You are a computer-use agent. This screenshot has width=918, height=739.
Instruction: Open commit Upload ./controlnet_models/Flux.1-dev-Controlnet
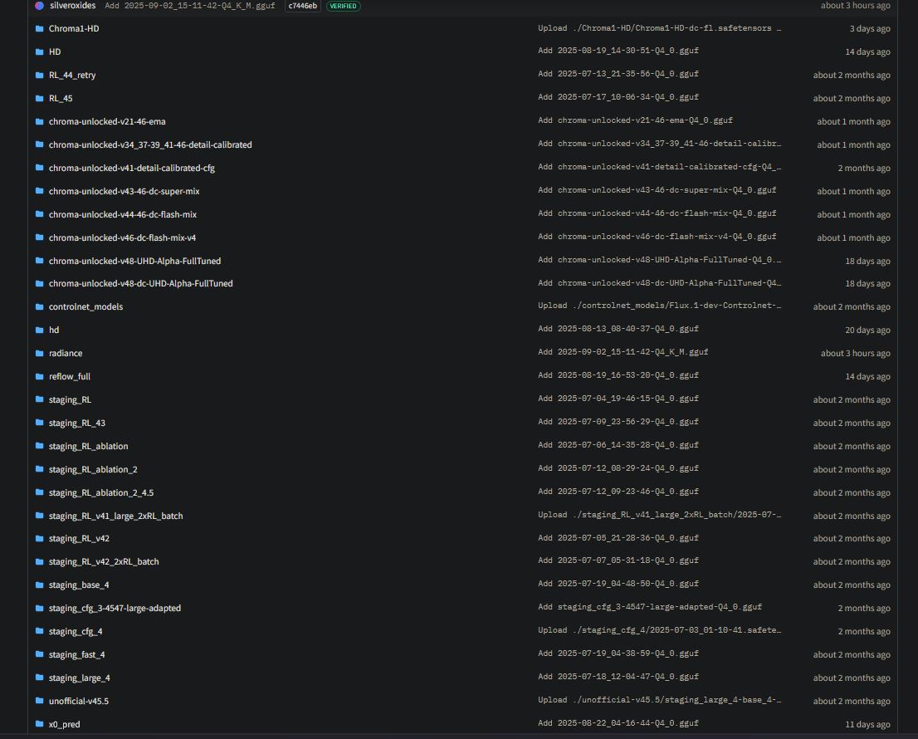pos(660,306)
